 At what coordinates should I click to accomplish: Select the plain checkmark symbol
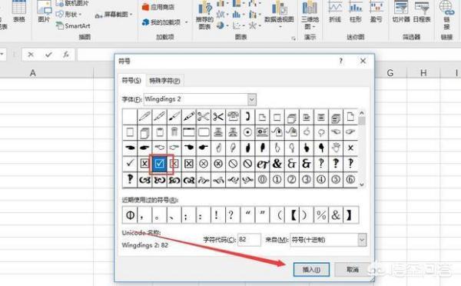pos(130,164)
